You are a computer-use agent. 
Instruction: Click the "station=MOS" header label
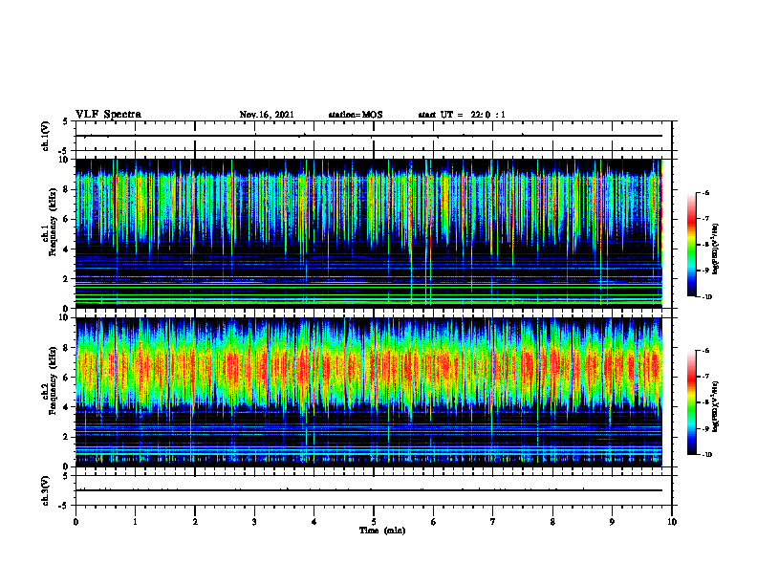(x=356, y=115)
